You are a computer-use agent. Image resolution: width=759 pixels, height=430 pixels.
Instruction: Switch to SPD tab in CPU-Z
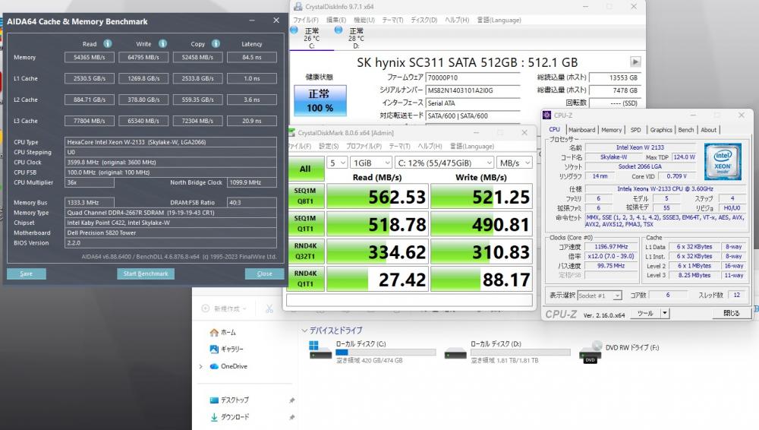click(x=635, y=130)
